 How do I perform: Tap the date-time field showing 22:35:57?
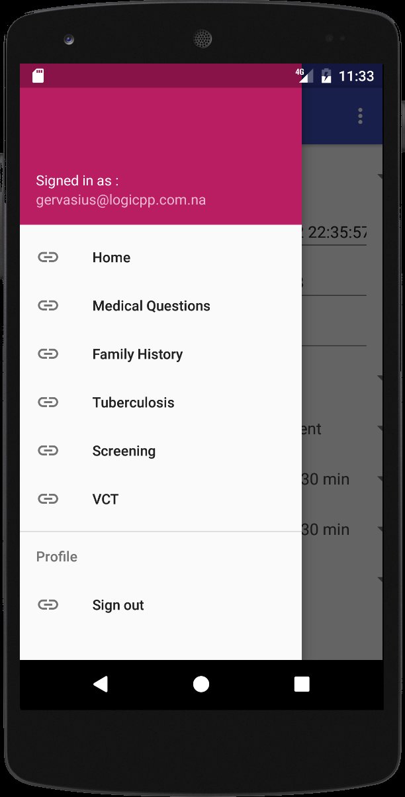click(335, 233)
